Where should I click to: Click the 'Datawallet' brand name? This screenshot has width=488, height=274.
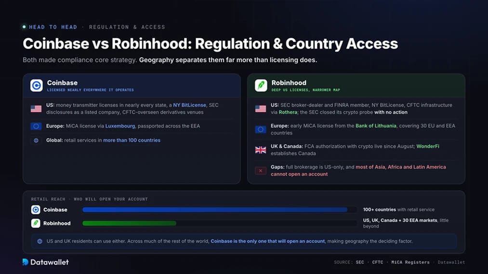coord(50,262)
